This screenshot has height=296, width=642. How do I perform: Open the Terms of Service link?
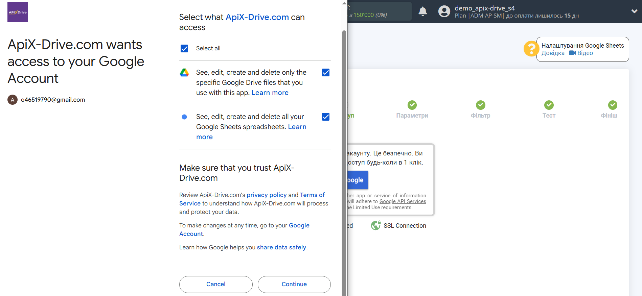312,195
